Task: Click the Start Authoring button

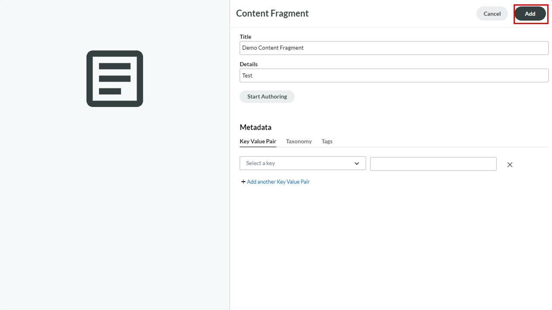Action: [267, 96]
